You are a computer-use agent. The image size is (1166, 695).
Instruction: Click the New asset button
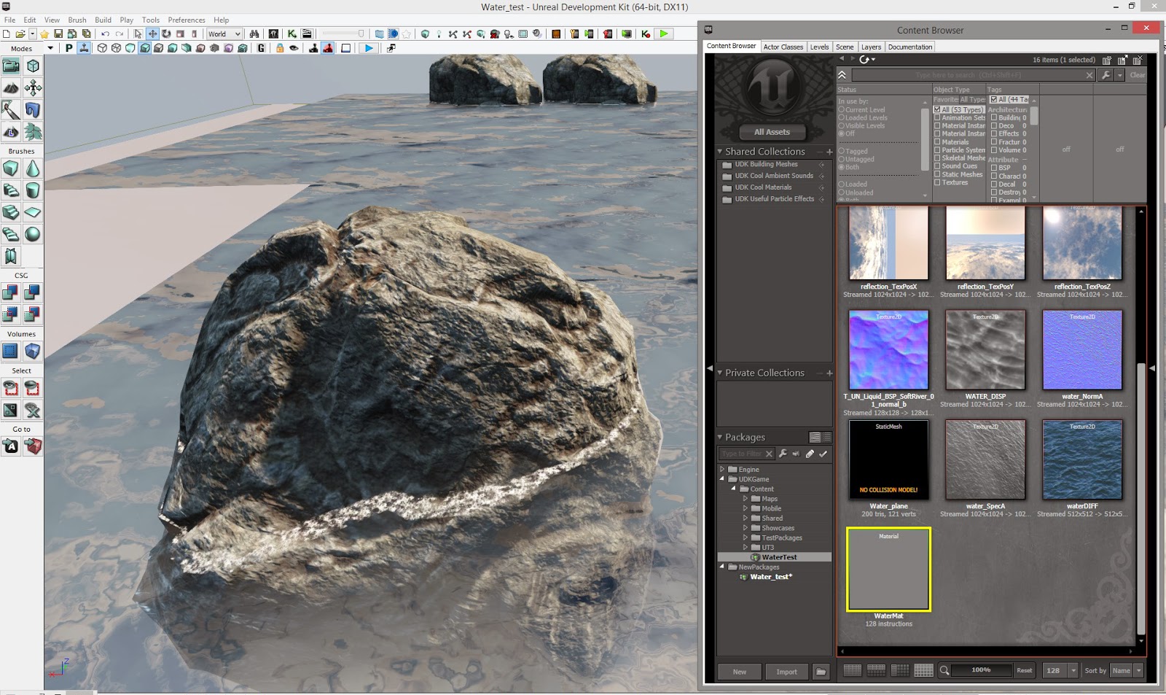(740, 672)
